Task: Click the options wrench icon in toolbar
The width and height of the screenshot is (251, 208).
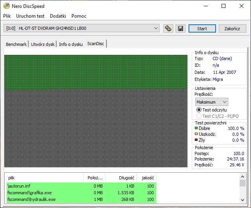Action: point(169,29)
